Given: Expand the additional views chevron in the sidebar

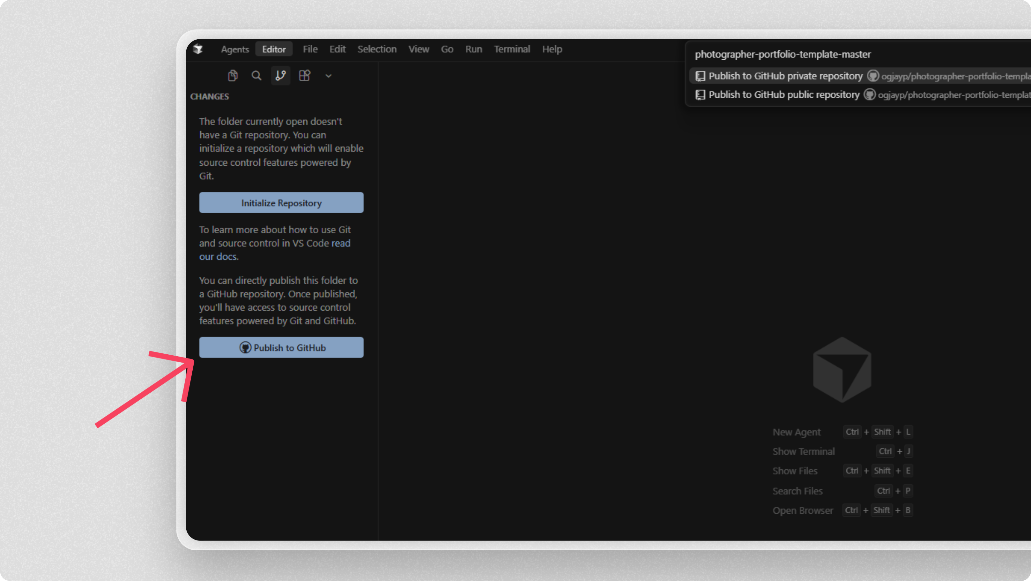Looking at the screenshot, I should pyautogui.click(x=328, y=76).
